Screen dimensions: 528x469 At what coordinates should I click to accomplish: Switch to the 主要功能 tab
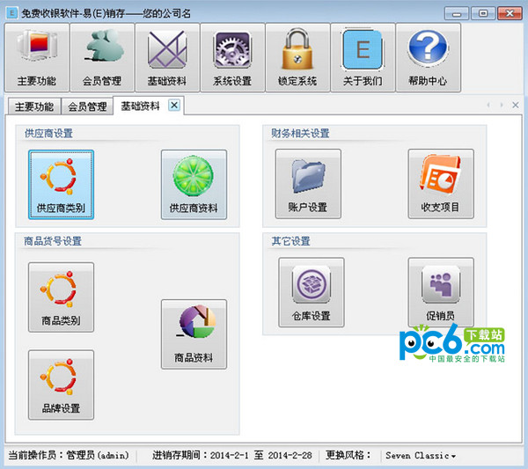(34, 106)
